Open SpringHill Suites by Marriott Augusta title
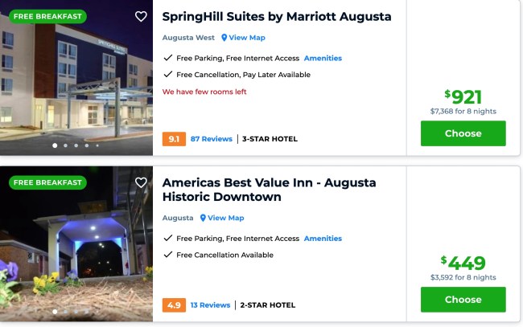 [x=277, y=17]
